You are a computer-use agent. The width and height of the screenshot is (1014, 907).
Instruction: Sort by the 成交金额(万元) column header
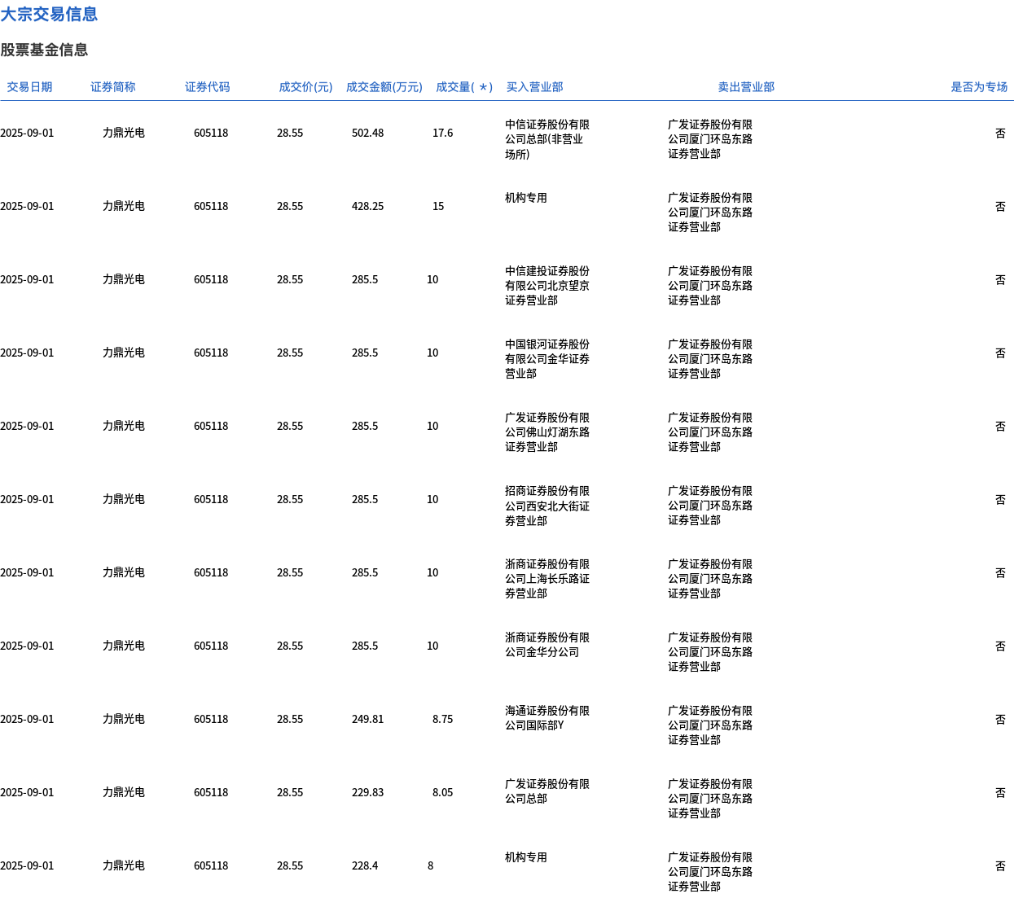(384, 87)
